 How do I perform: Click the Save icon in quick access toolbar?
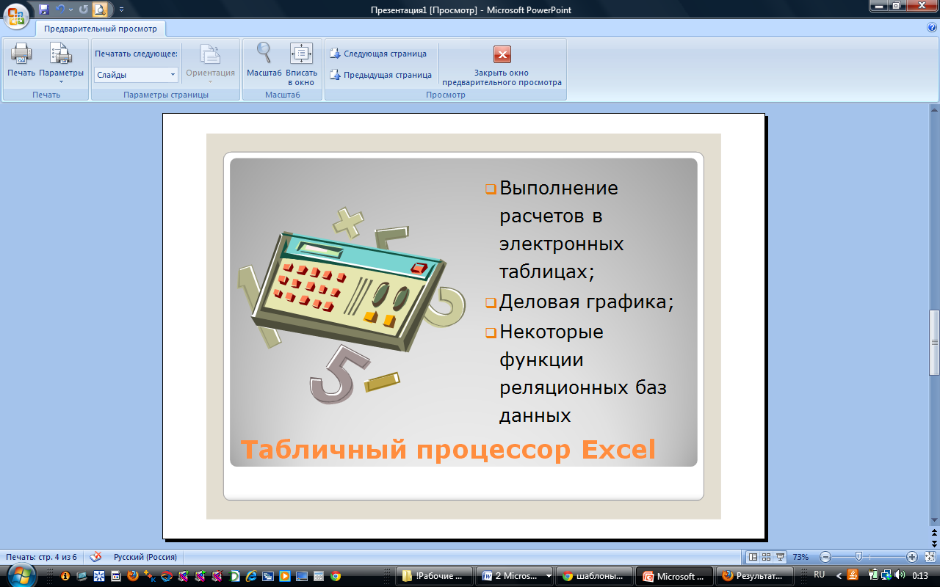click(x=43, y=10)
